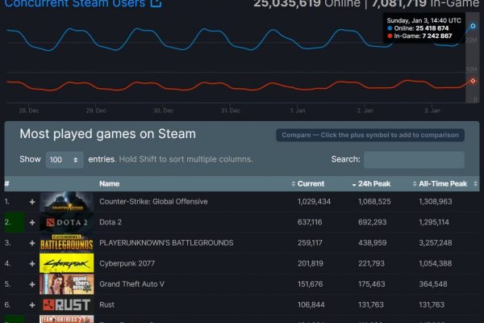Open the Show entries count dropdown
This screenshot has height=323, width=484.
tap(65, 160)
